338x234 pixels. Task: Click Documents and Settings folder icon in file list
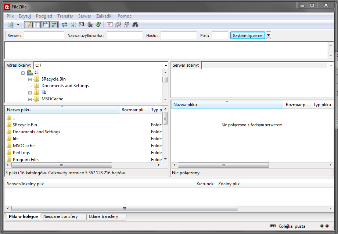pos(9,131)
